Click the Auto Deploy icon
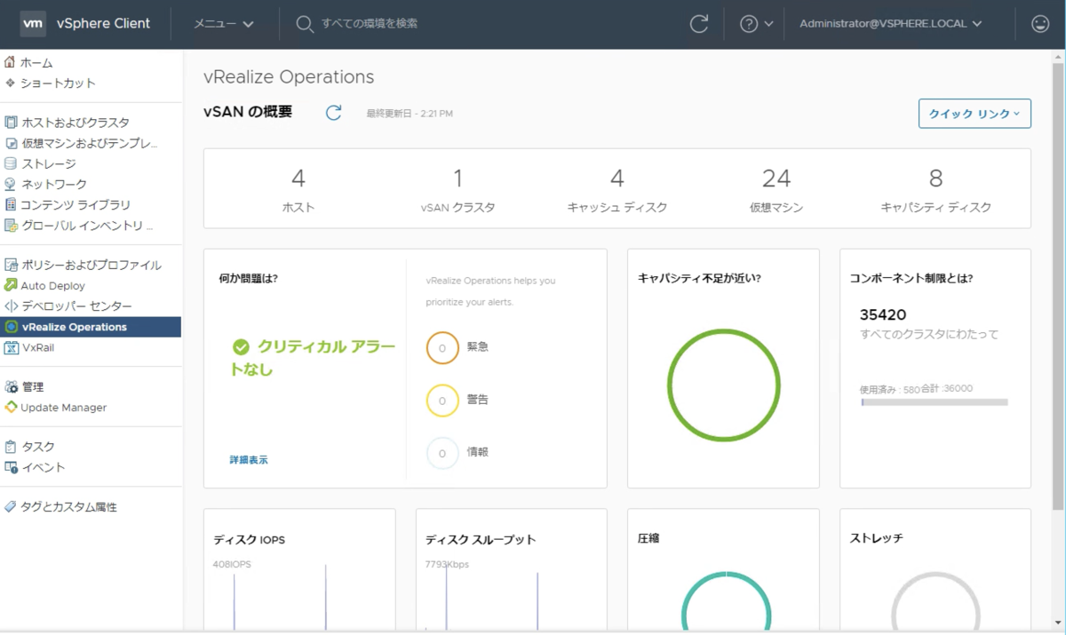The height and width of the screenshot is (635, 1066). (x=11, y=285)
